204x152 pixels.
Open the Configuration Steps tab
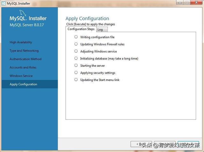point(81,29)
